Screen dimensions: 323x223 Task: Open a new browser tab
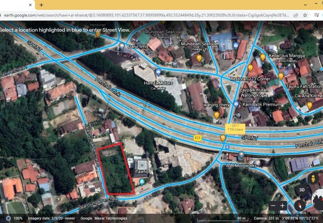click(41, 5)
